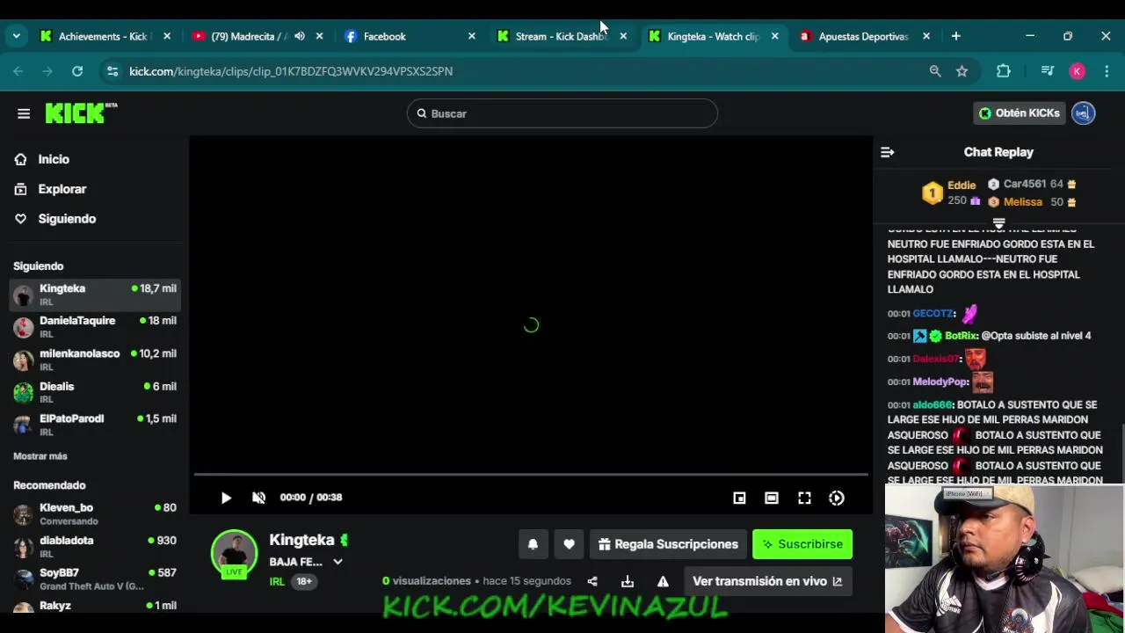The image size is (1125, 633).
Task: Go to Explorar
Action: [x=62, y=189]
